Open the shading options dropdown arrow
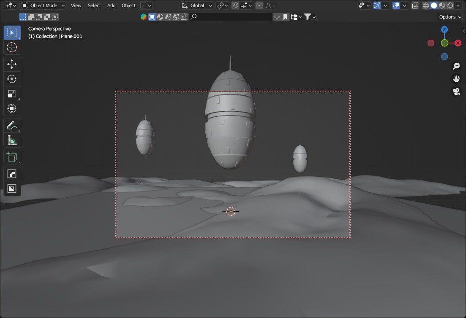 point(458,5)
